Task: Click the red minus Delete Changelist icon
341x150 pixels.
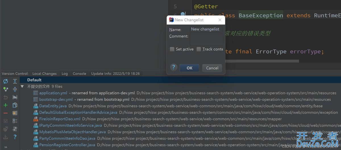Action: (5, 113)
